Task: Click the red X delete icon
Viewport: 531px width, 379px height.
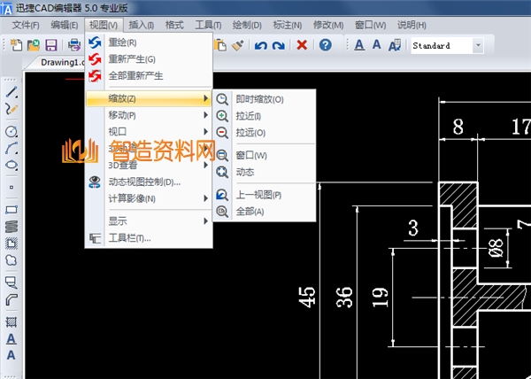Action: (x=302, y=45)
